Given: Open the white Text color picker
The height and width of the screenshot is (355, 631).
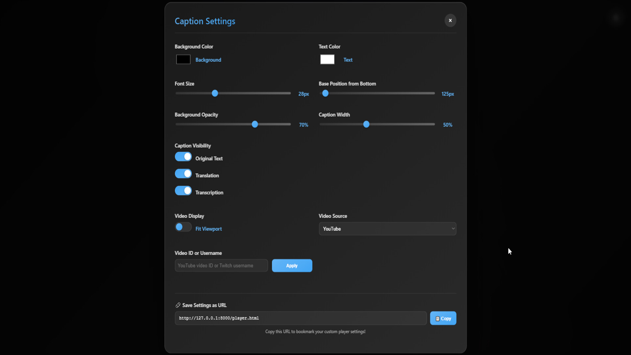Looking at the screenshot, I should [327, 59].
